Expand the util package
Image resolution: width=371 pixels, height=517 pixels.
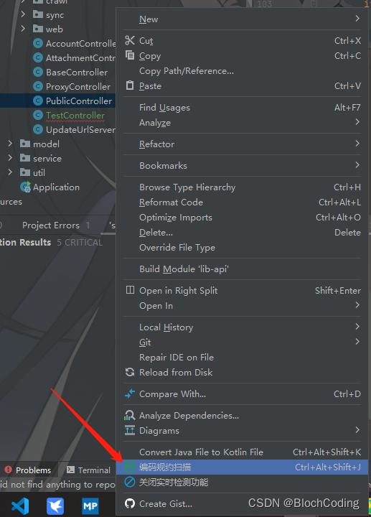click(10, 172)
